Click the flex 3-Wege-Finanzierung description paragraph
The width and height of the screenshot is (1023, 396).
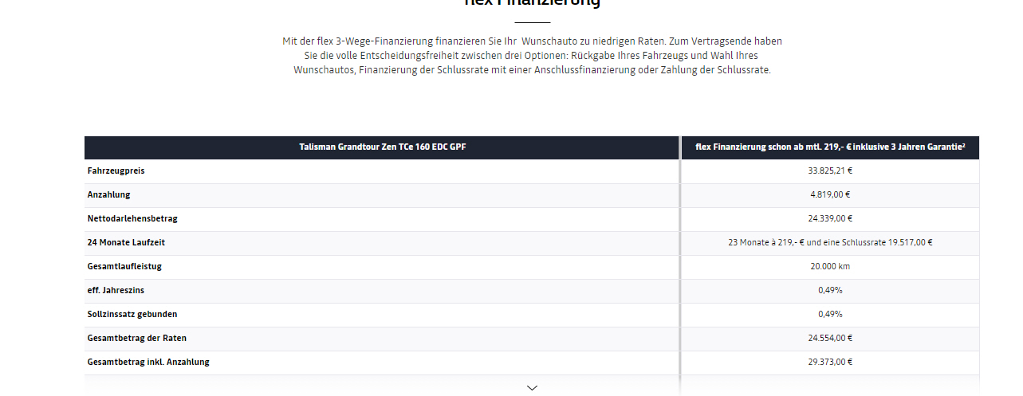pyautogui.click(x=532, y=55)
